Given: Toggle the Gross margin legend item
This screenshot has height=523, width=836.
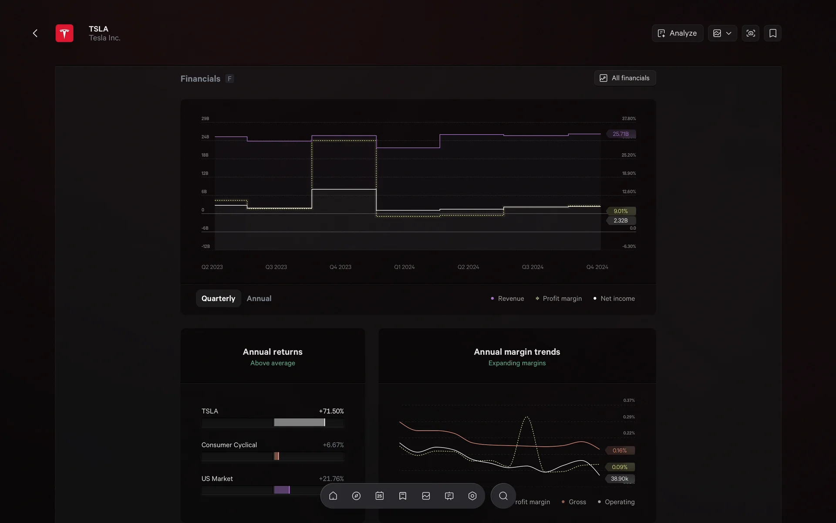Looking at the screenshot, I should tap(574, 502).
